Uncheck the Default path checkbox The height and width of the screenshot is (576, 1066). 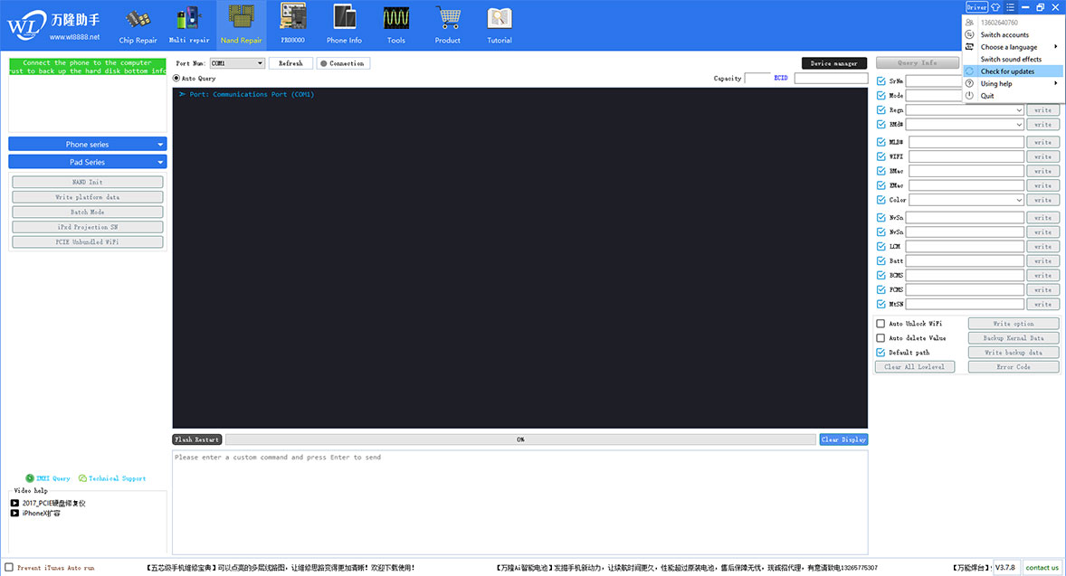tap(881, 353)
